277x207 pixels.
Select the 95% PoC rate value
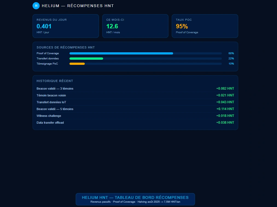[x=182, y=26]
